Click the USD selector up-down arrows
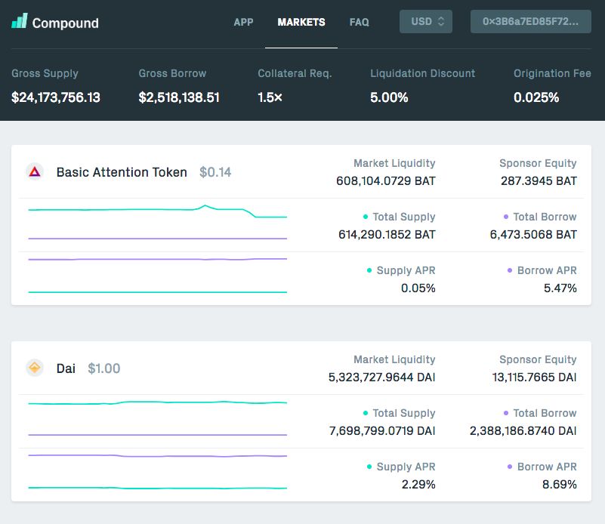The height and width of the screenshot is (524, 605). pyautogui.click(x=441, y=22)
